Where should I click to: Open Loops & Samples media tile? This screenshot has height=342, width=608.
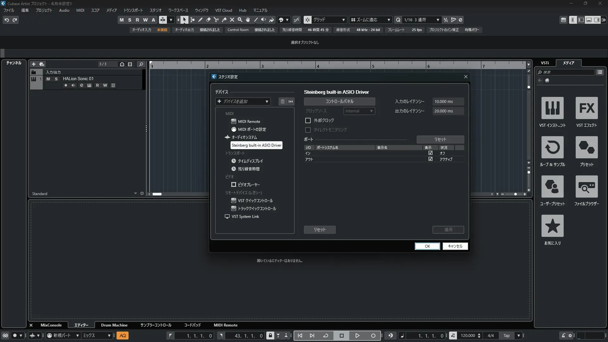pos(552,147)
